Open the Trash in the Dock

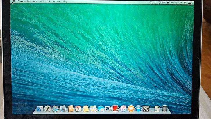(x=164, y=109)
